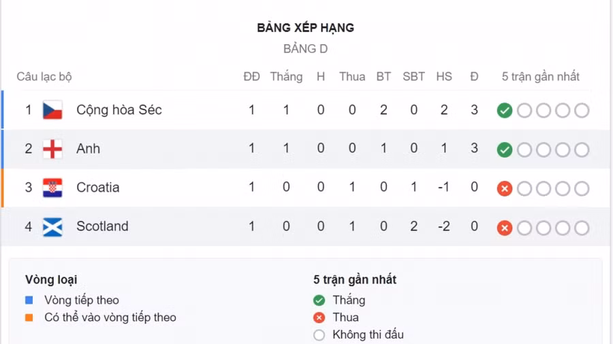Click Scotland's red loss X icon

(505, 228)
